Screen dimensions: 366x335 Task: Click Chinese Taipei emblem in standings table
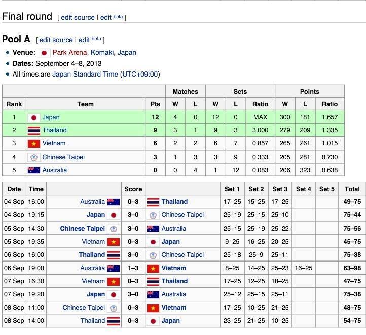click(x=34, y=157)
